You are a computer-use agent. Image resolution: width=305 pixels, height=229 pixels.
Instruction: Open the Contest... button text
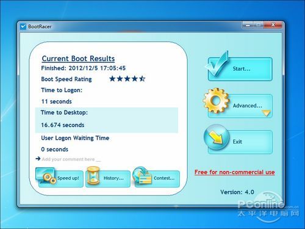pyautogui.click(x=164, y=178)
